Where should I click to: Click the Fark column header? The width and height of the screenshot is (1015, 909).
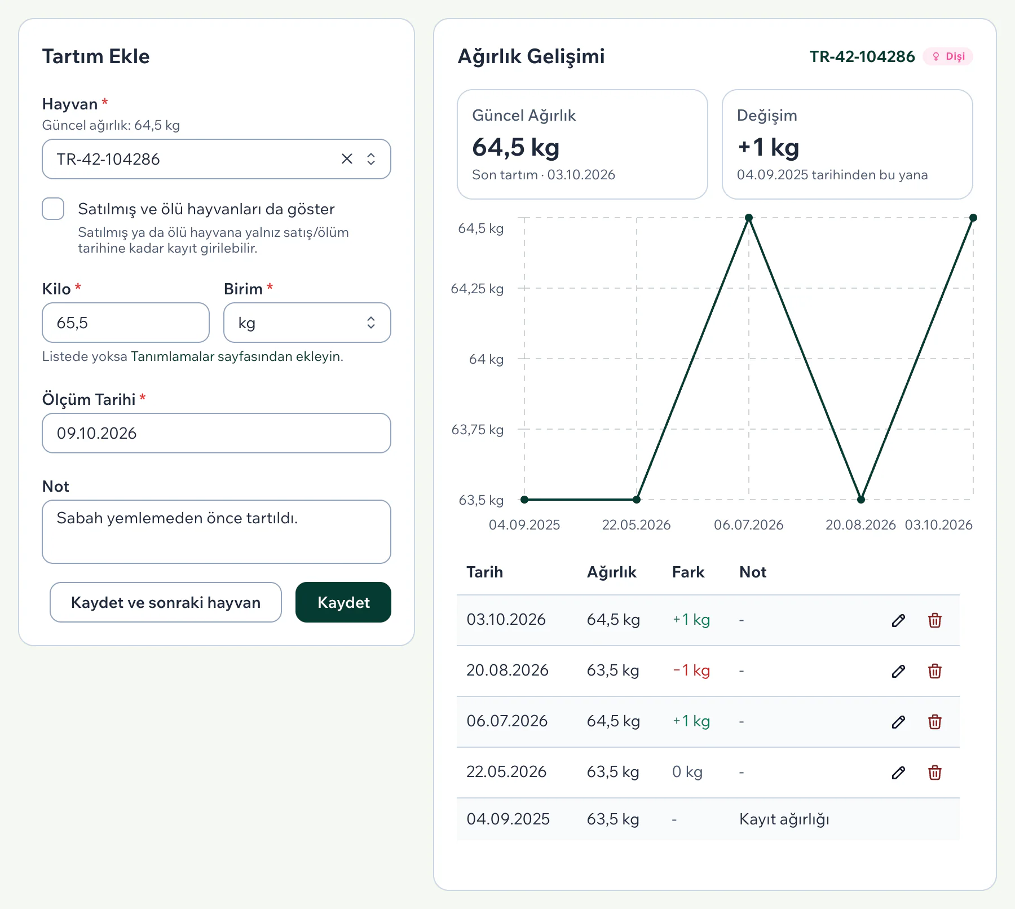click(689, 572)
